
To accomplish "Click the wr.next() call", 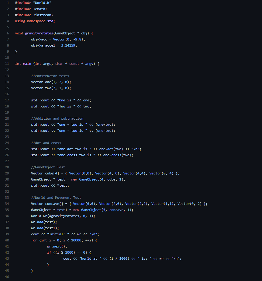I will coord(57,247).
